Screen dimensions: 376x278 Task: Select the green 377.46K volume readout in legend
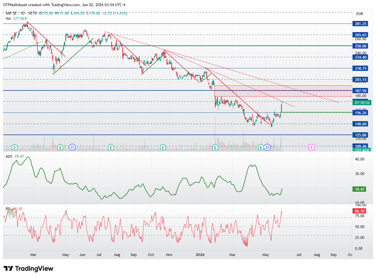point(20,18)
